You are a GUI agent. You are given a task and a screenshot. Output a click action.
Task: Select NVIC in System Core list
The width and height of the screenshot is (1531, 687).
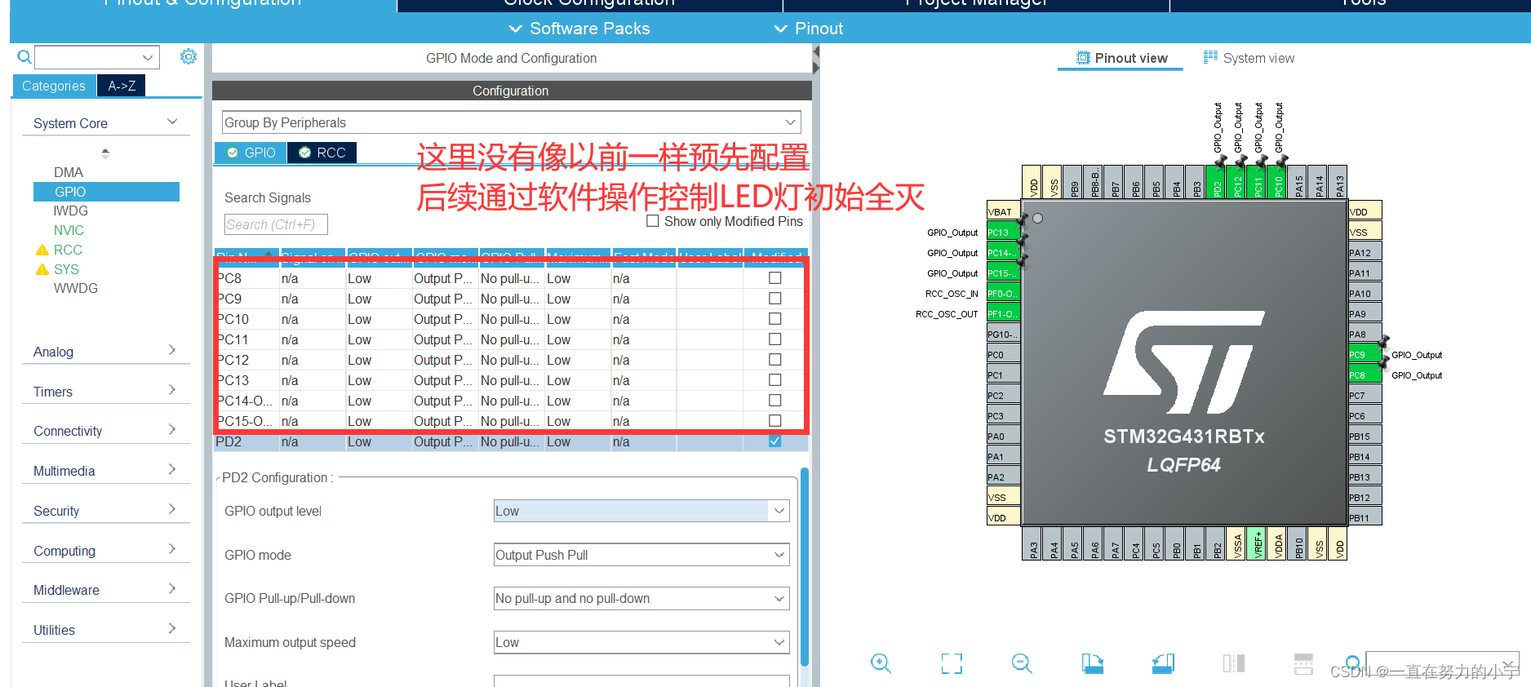[x=69, y=230]
